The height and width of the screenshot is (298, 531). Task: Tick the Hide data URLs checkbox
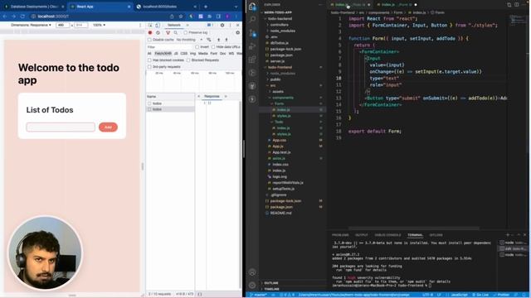point(213,46)
